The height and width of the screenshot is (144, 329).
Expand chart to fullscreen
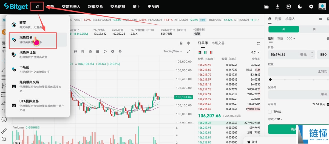point(188,51)
